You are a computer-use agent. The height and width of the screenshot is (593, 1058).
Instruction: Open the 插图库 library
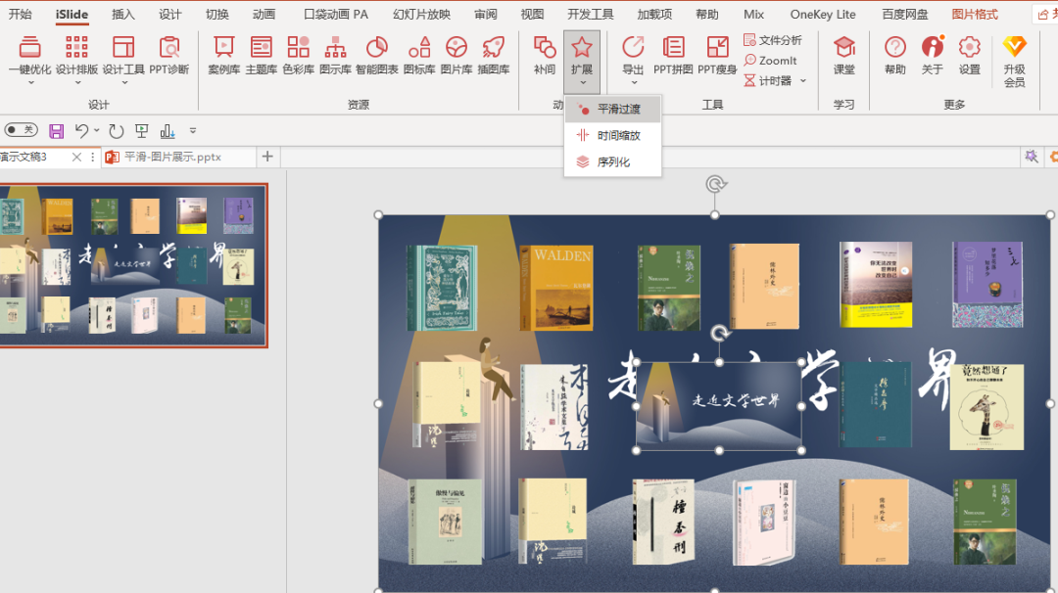coord(493,55)
